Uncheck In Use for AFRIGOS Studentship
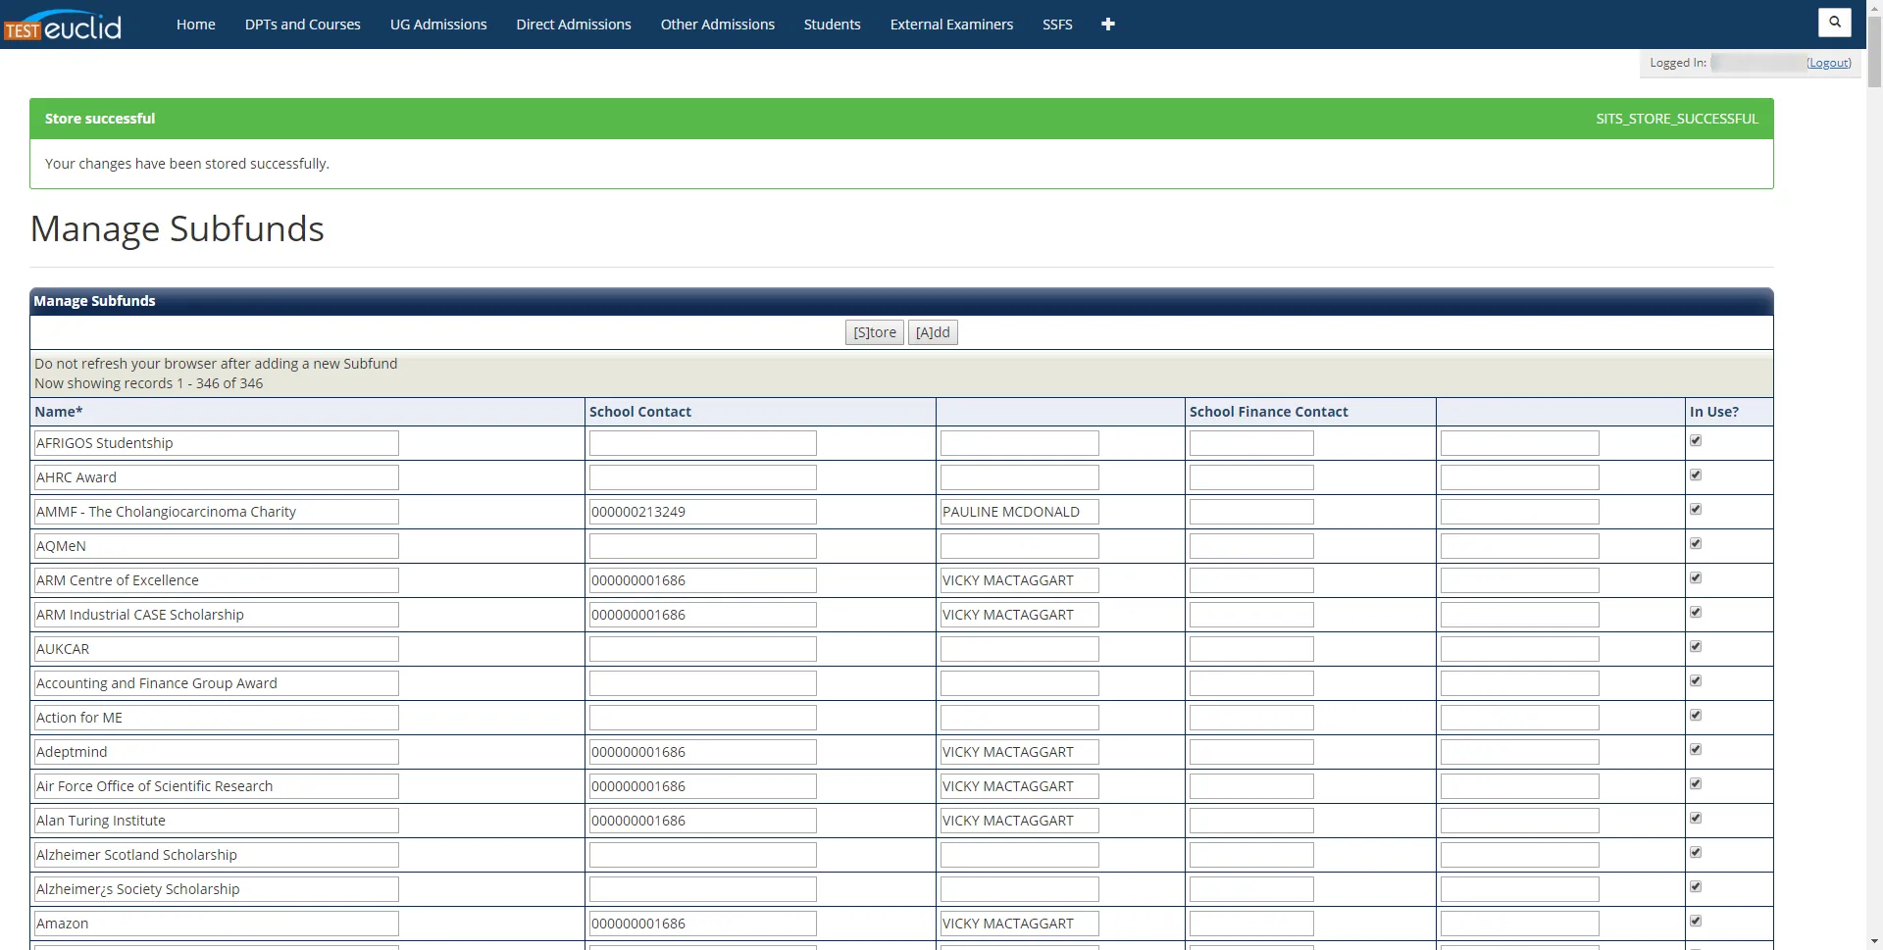 pyautogui.click(x=1695, y=440)
